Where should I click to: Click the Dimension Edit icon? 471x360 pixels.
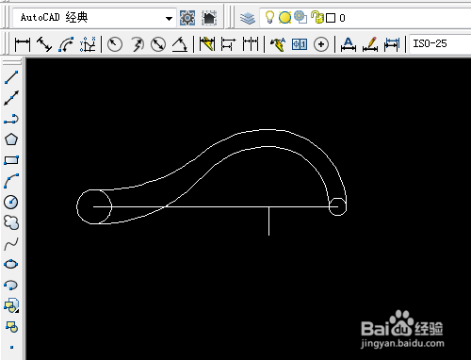coord(349,44)
